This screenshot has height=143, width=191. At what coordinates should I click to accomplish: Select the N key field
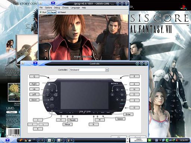pos(94,124)
